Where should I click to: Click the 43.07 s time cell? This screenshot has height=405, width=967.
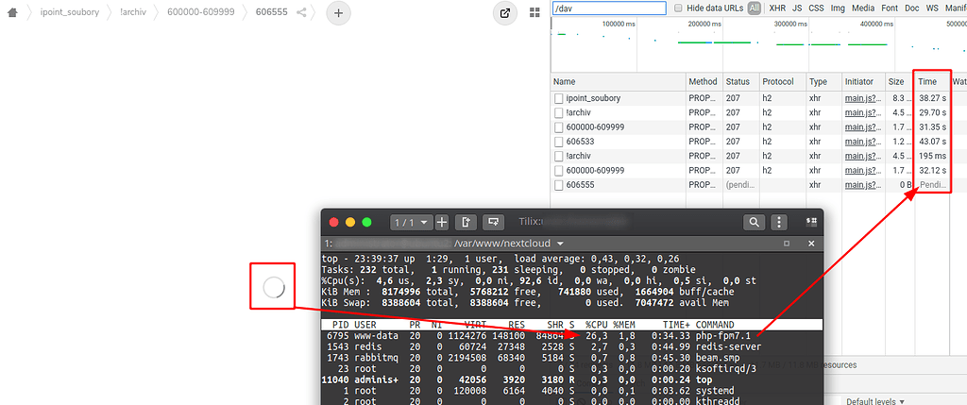tap(932, 142)
